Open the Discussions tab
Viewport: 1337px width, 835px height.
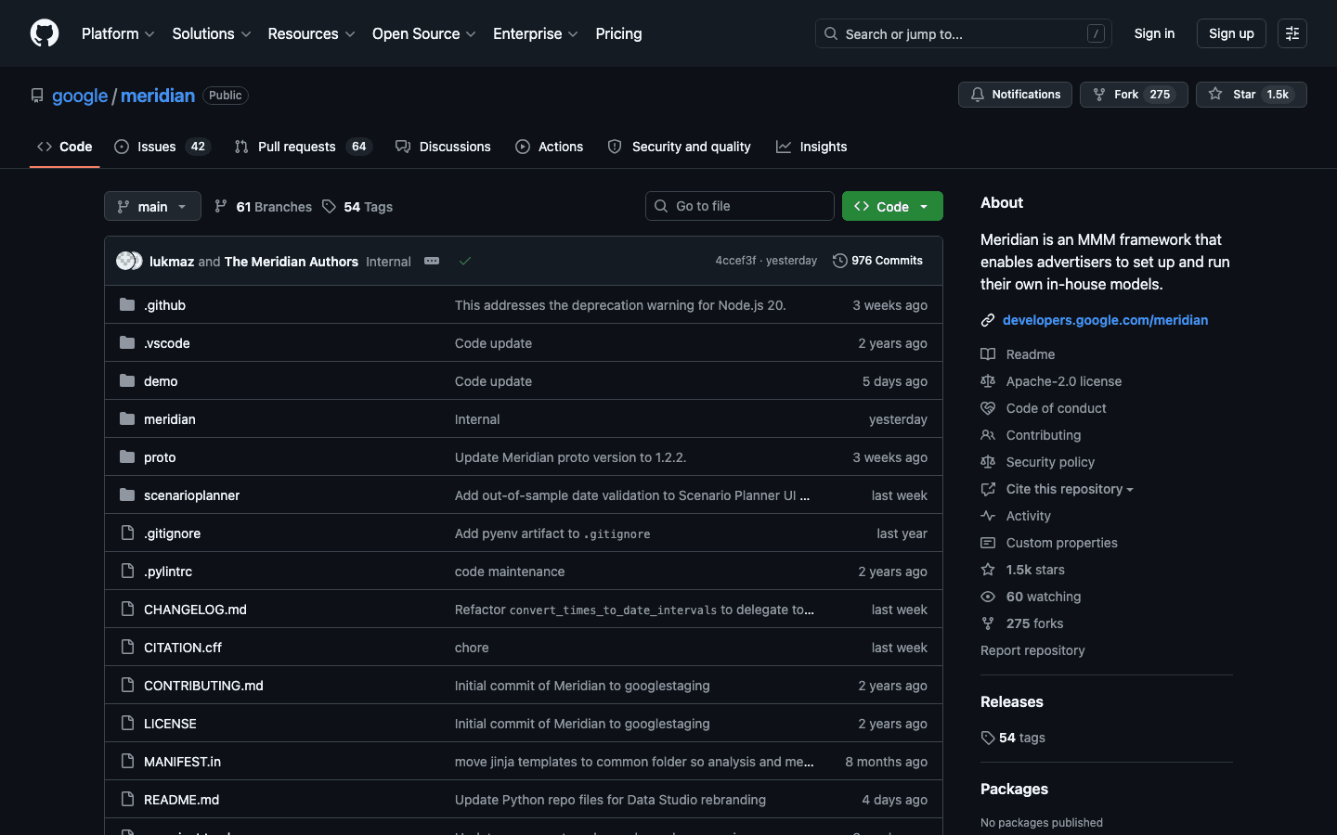[443, 147]
